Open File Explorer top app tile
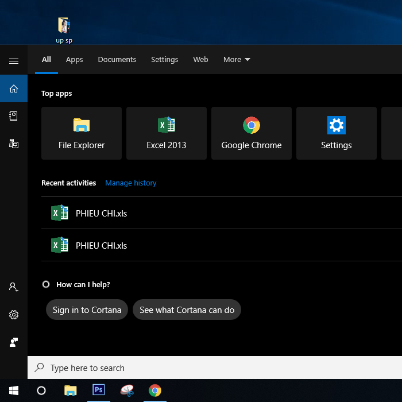Viewport: 402px width, 402px height. pyautogui.click(x=82, y=133)
